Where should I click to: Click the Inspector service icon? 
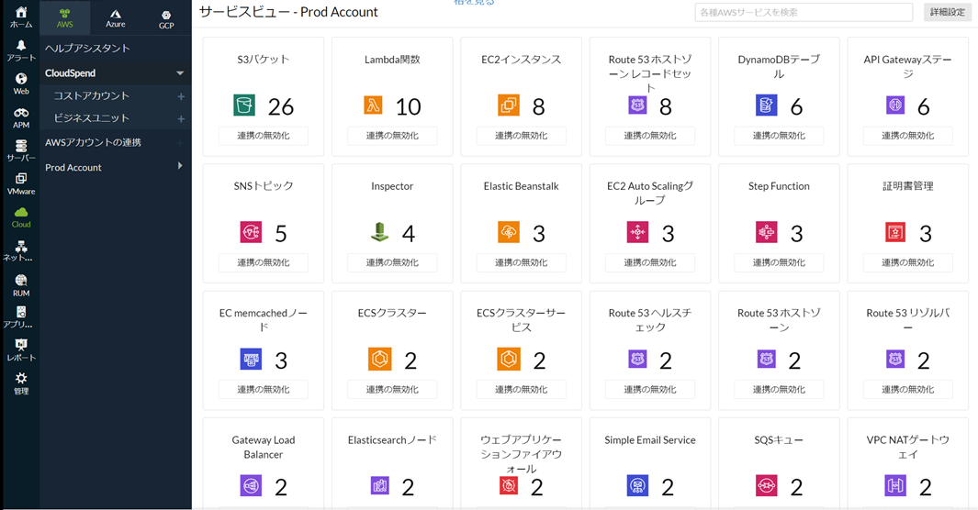coord(379,232)
